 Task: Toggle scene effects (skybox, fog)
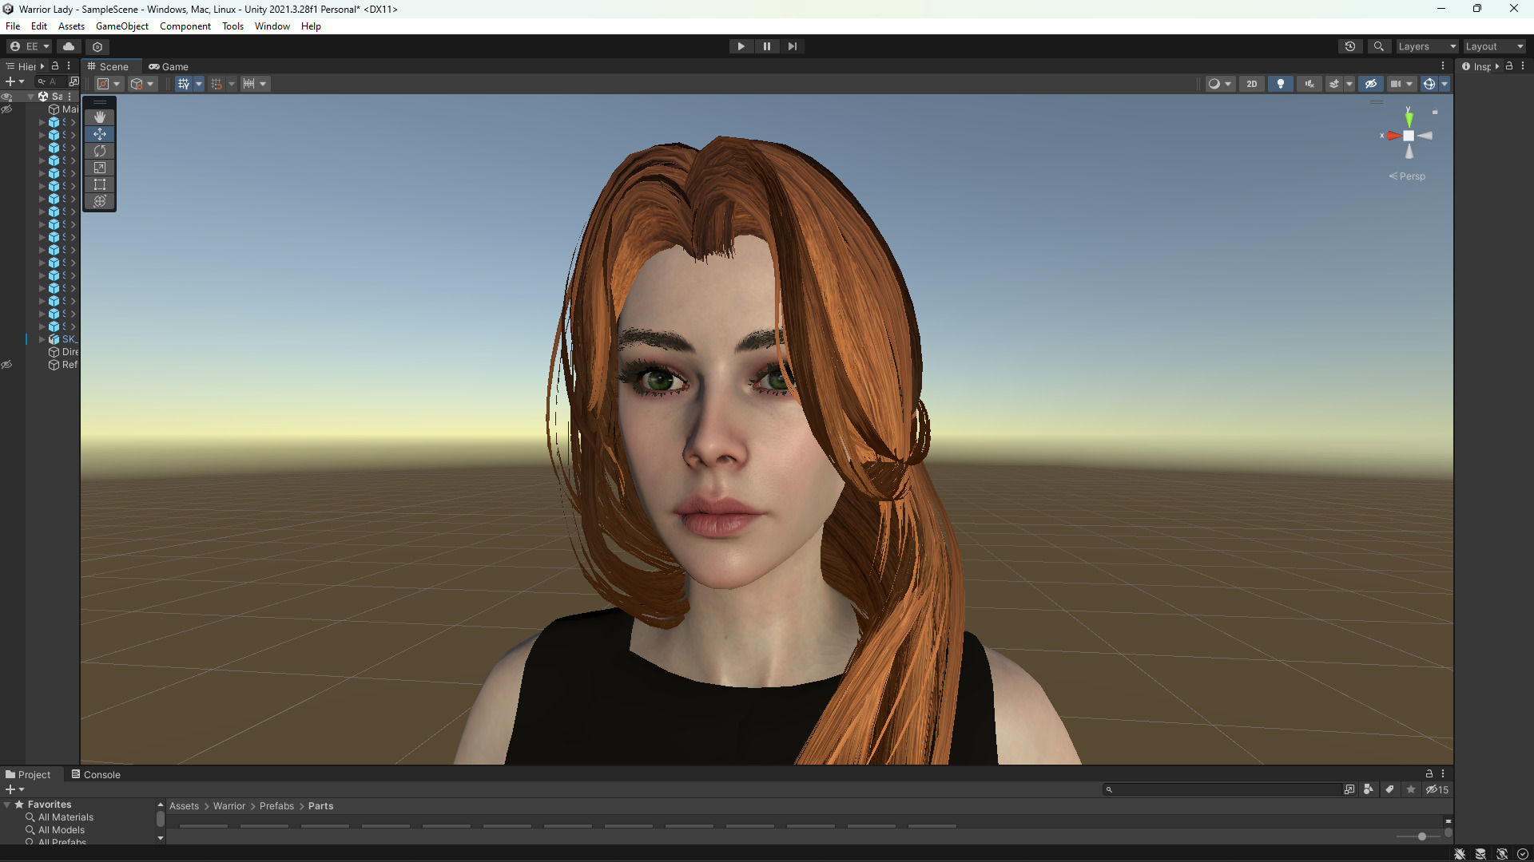click(1333, 84)
